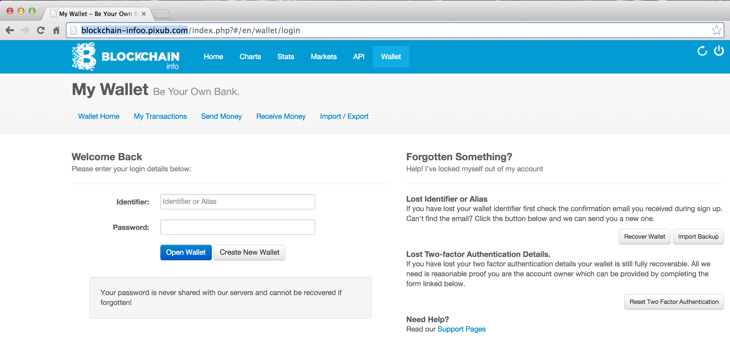Screen dimensions: 730x347
Task: Click the browser back arrow
Action: coord(10,30)
